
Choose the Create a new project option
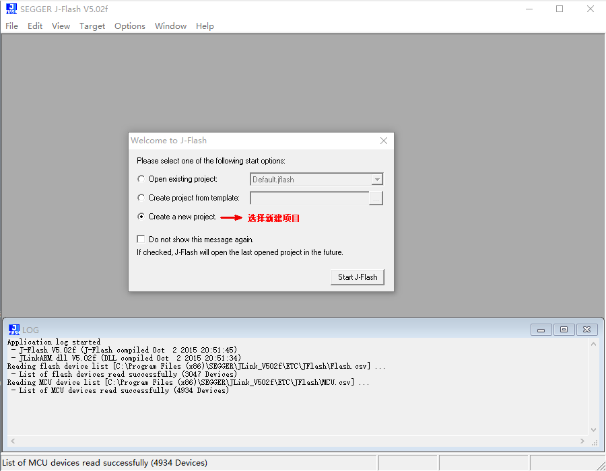pyautogui.click(x=141, y=217)
